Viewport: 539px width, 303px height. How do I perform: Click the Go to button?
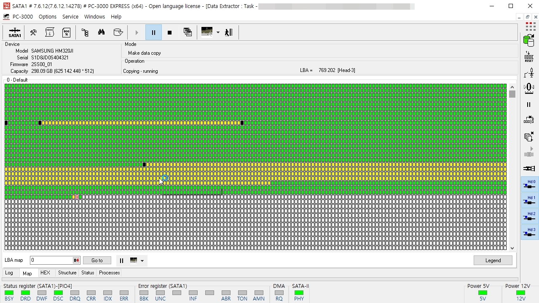pyautogui.click(x=97, y=260)
